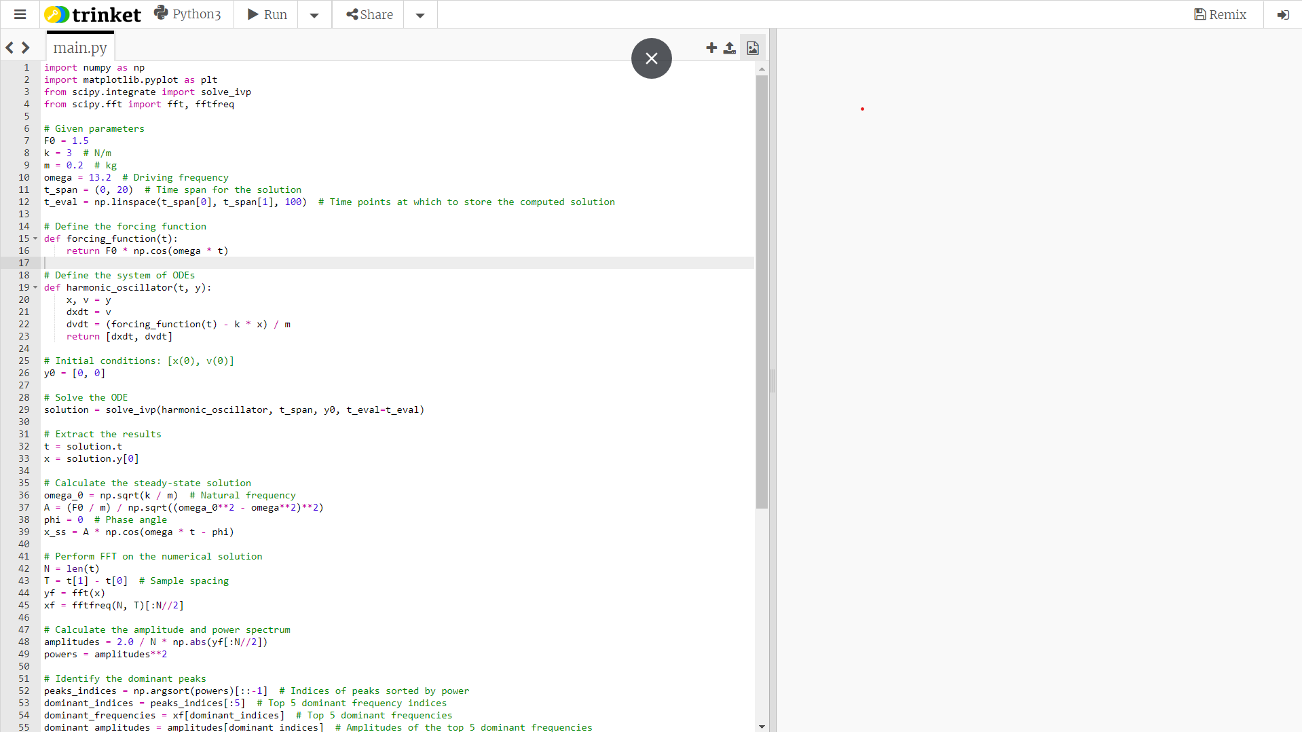This screenshot has width=1302, height=732.
Task: Collapse the forcing_function code fold
Action: [x=35, y=238]
